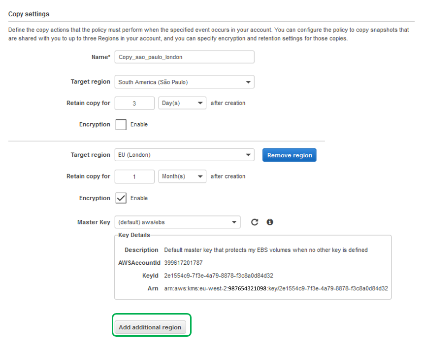Click the Add additional region button
The height and width of the screenshot is (353, 423).
pyautogui.click(x=151, y=326)
